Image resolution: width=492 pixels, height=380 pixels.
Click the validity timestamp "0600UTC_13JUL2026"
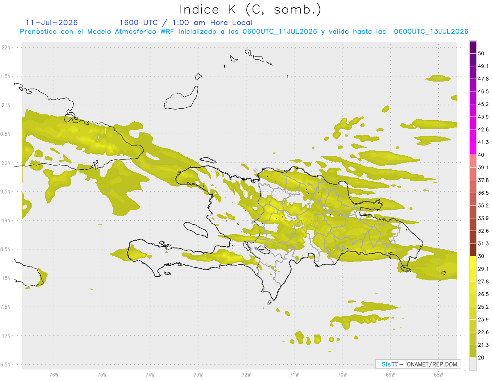pyautogui.click(x=431, y=32)
